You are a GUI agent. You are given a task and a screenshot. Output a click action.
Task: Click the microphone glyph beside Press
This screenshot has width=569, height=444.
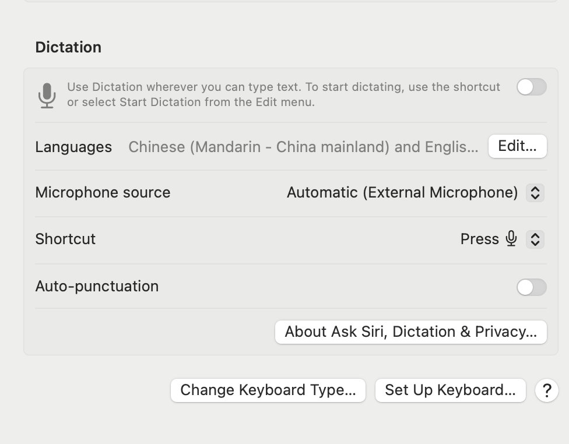[x=511, y=239]
